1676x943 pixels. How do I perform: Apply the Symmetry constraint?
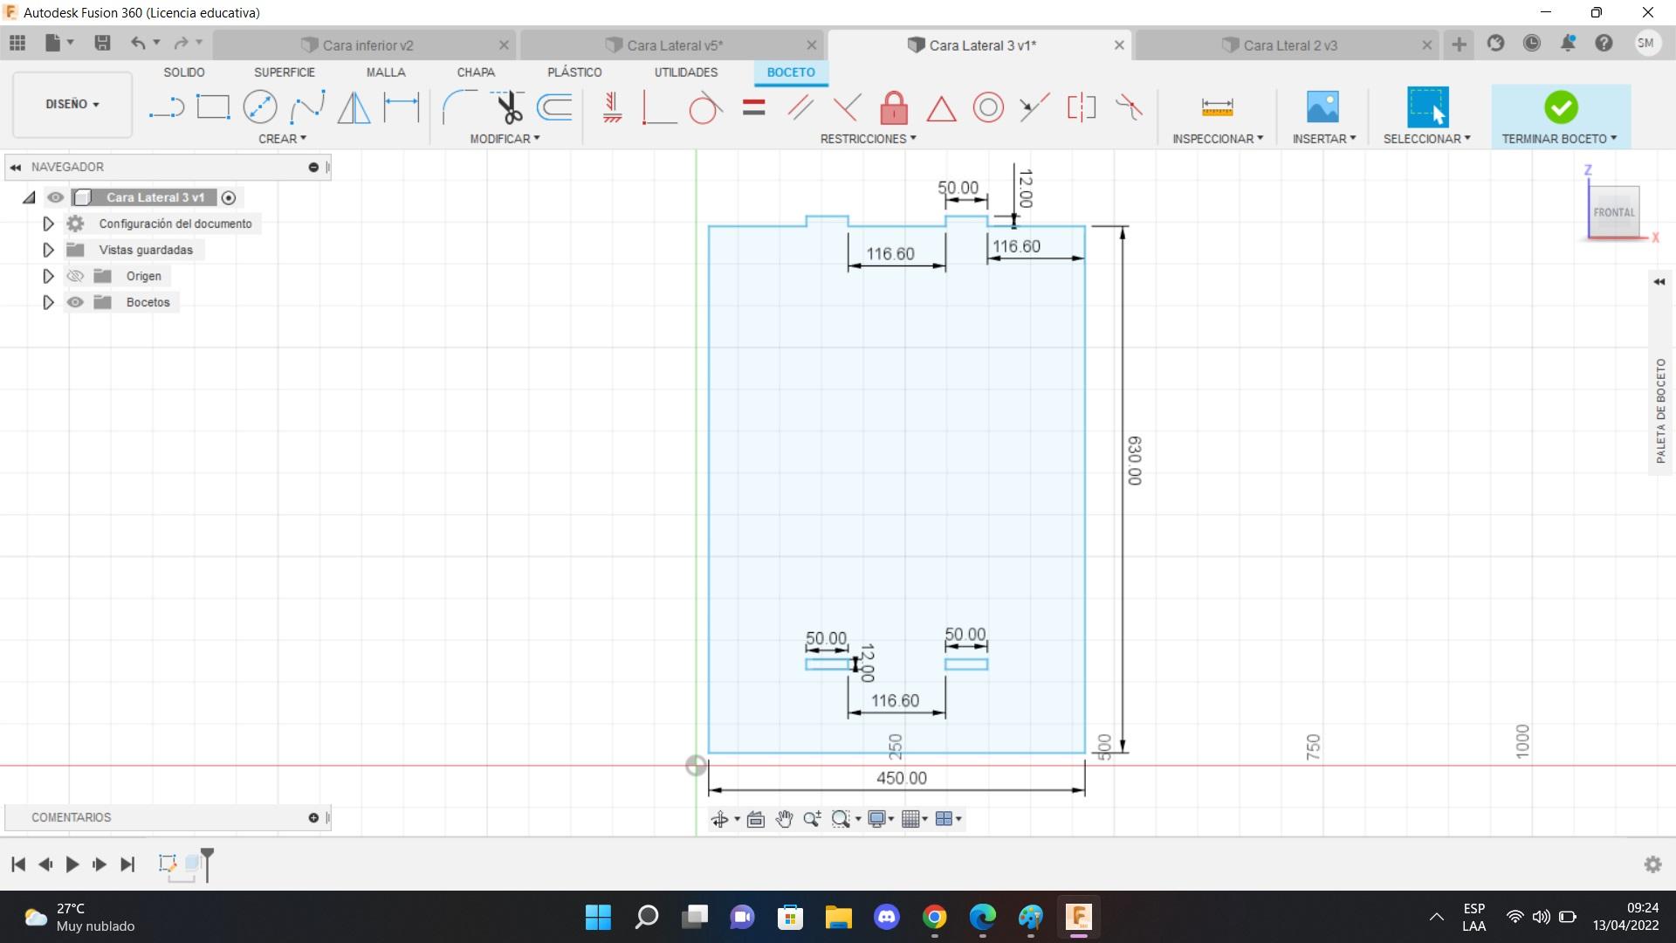[x=1082, y=107]
